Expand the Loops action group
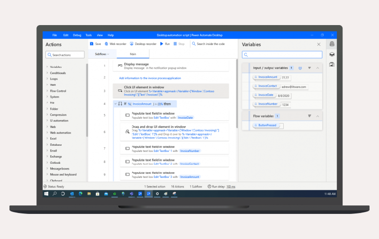This screenshot has width=379, height=239. pyautogui.click(x=47, y=79)
